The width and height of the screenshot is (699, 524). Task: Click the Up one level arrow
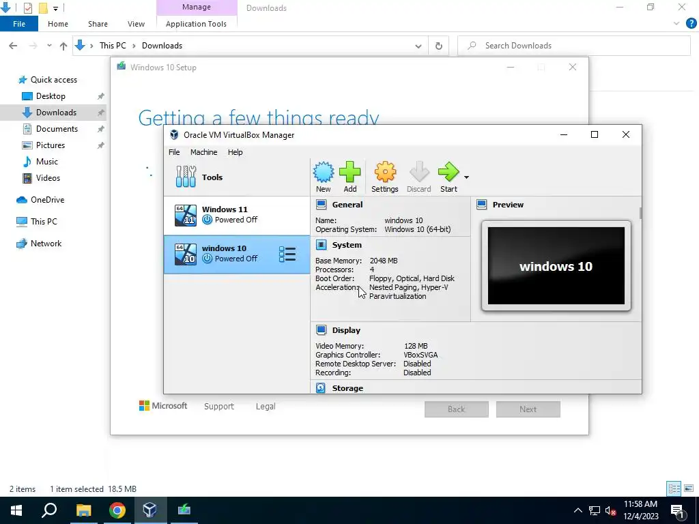(x=63, y=46)
